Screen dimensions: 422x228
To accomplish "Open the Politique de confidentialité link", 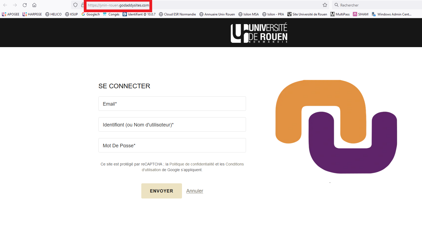I will pyautogui.click(x=192, y=164).
